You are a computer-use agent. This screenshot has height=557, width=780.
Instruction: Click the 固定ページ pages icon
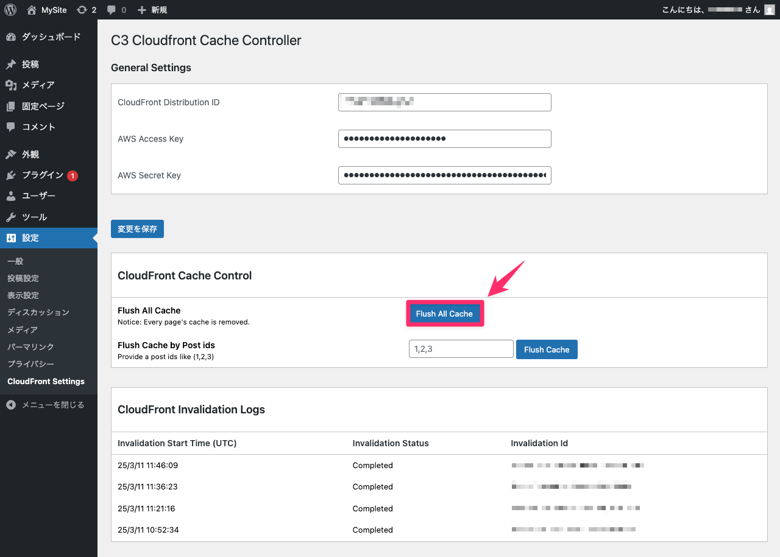pos(11,107)
